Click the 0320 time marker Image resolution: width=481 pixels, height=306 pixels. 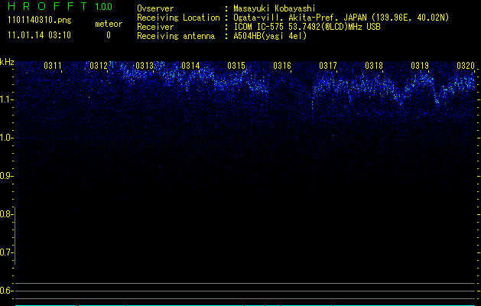(x=466, y=66)
